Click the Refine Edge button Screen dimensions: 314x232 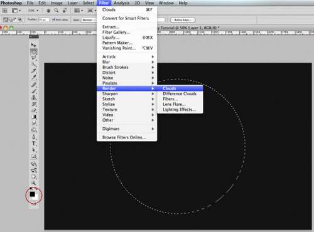[183, 20]
